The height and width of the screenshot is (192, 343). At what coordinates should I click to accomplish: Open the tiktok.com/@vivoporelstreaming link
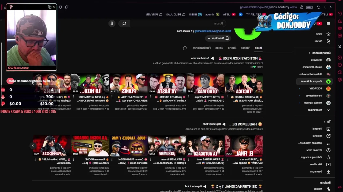(x=213, y=31)
